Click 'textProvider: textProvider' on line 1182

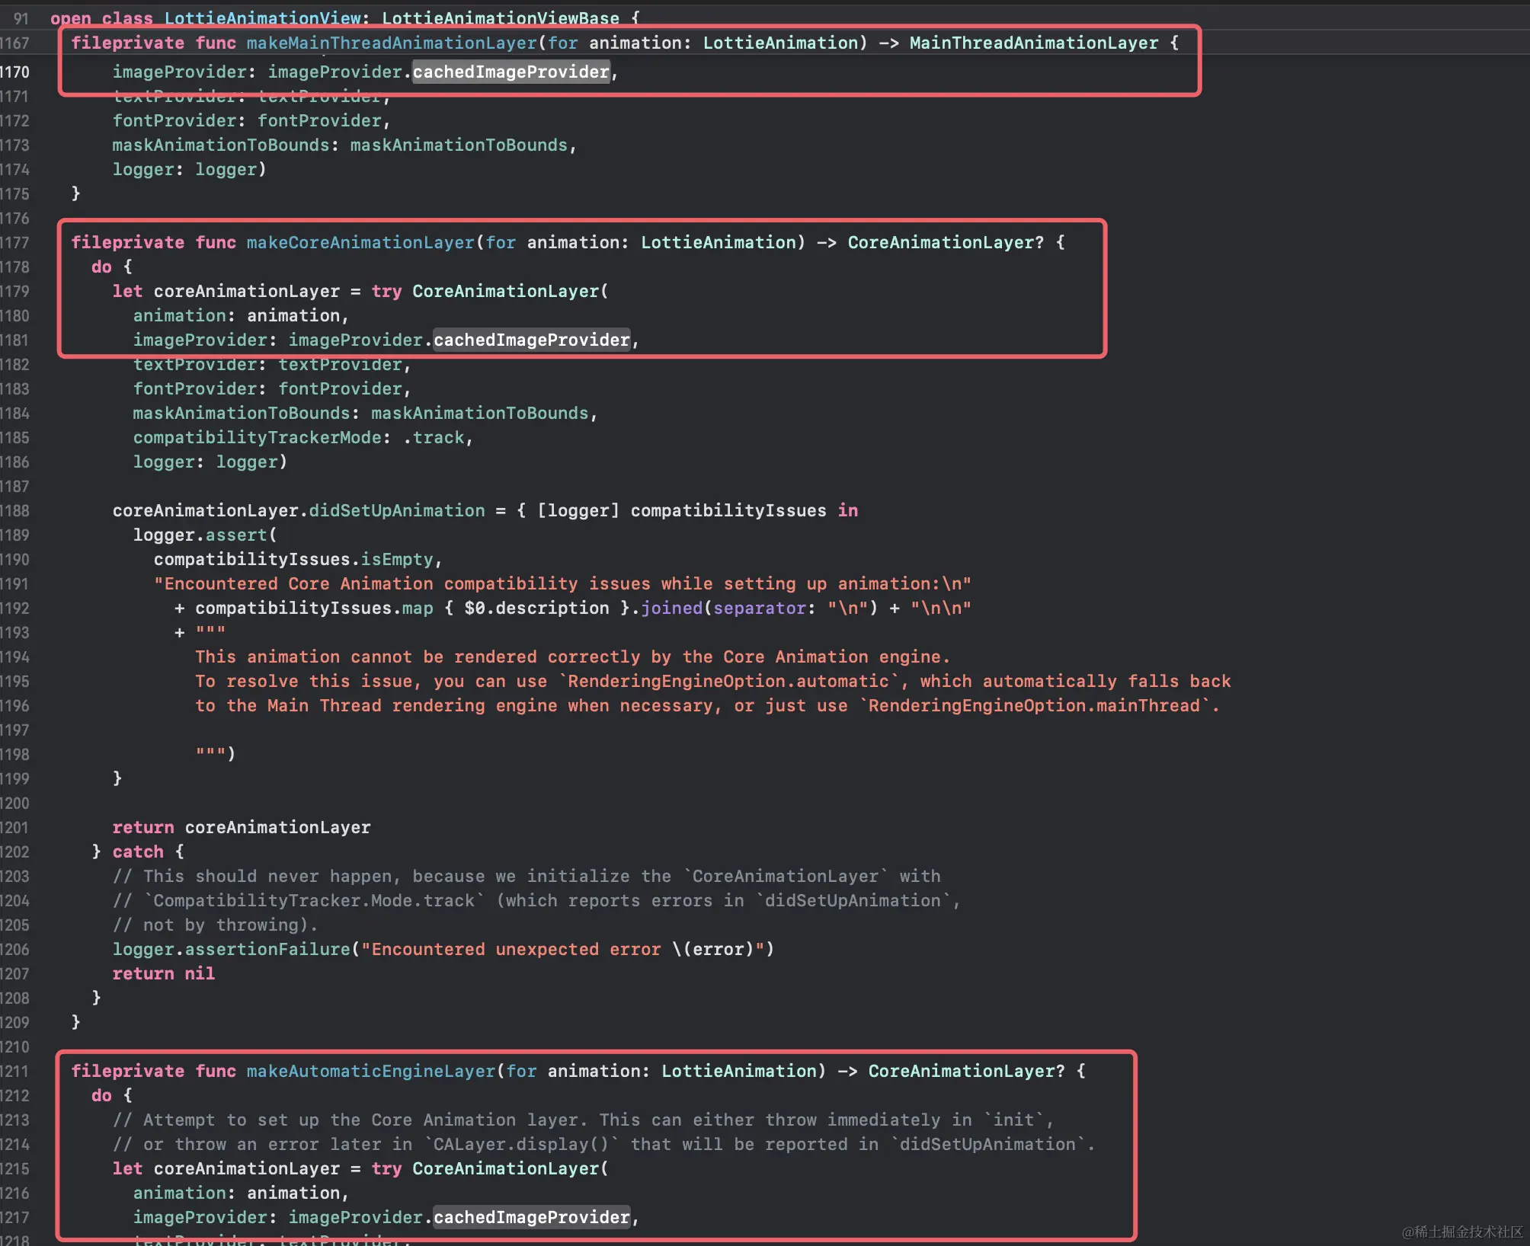click(x=272, y=365)
